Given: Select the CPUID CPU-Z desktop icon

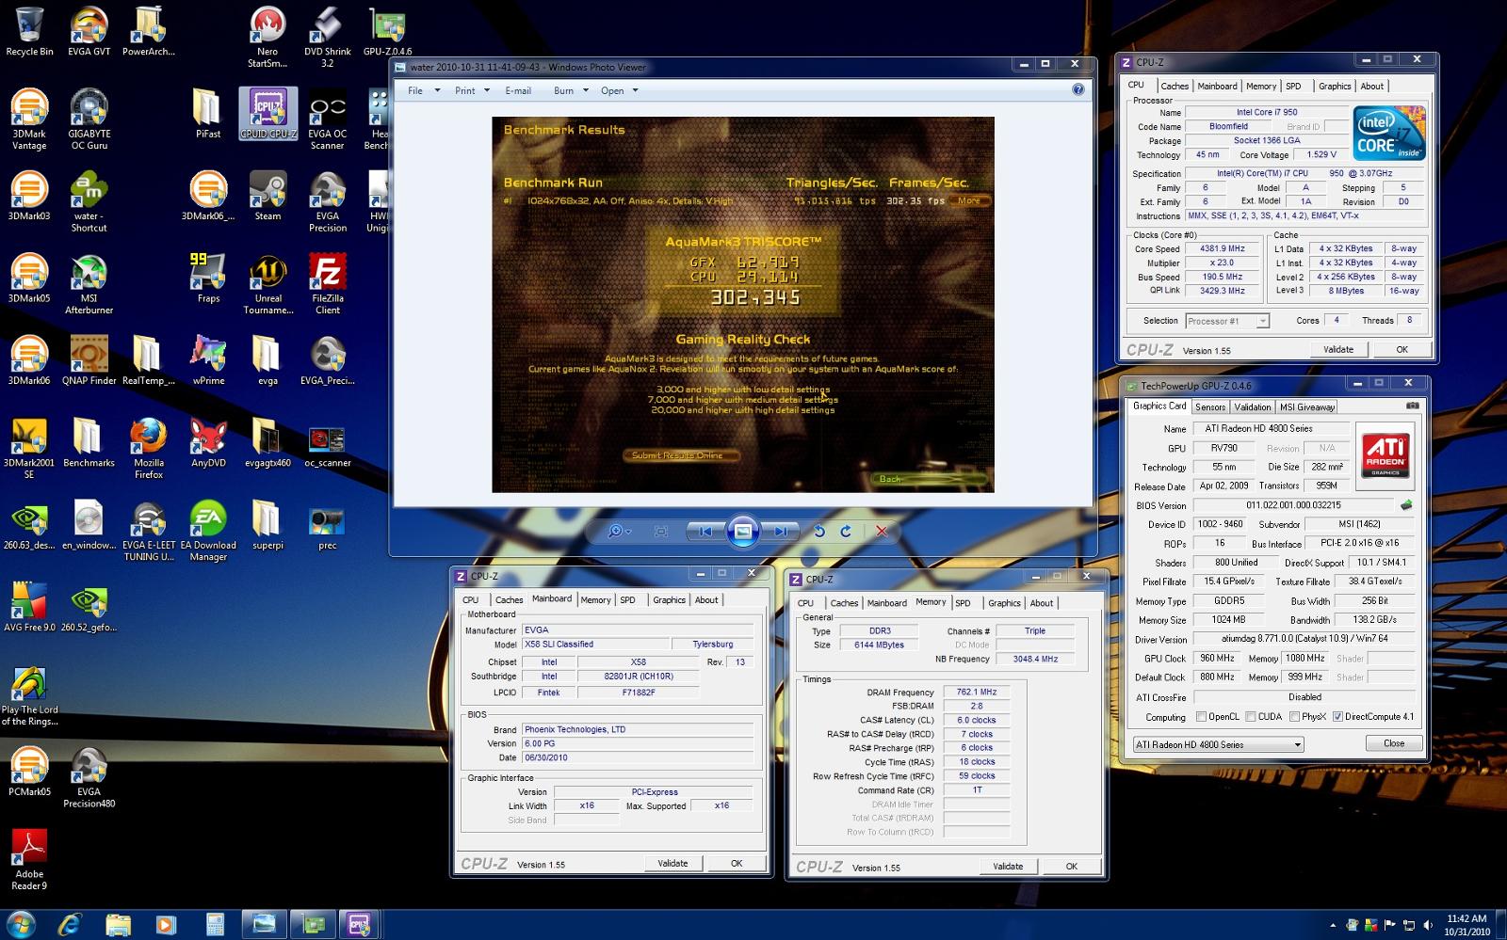Looking at the screenshot, I should coord(267,114).
